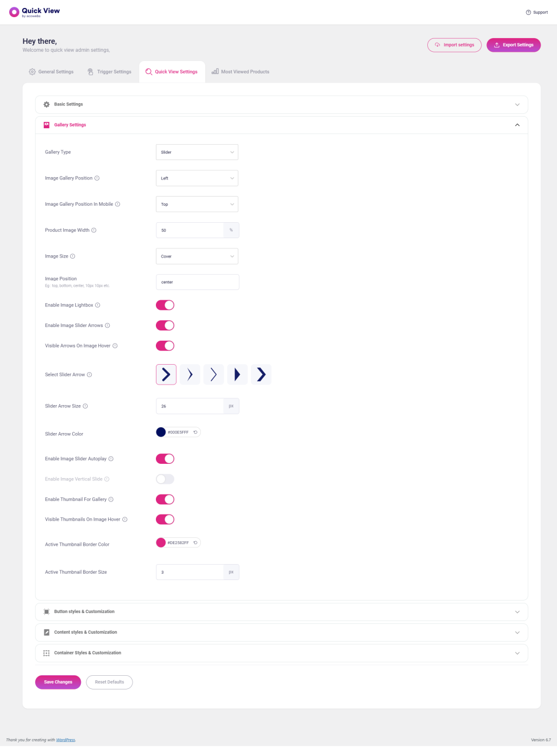Screen dimensions: 557x747
Task: Toggle Visible Thumbnails On Image Hover
Action: (x=165, y=519)
